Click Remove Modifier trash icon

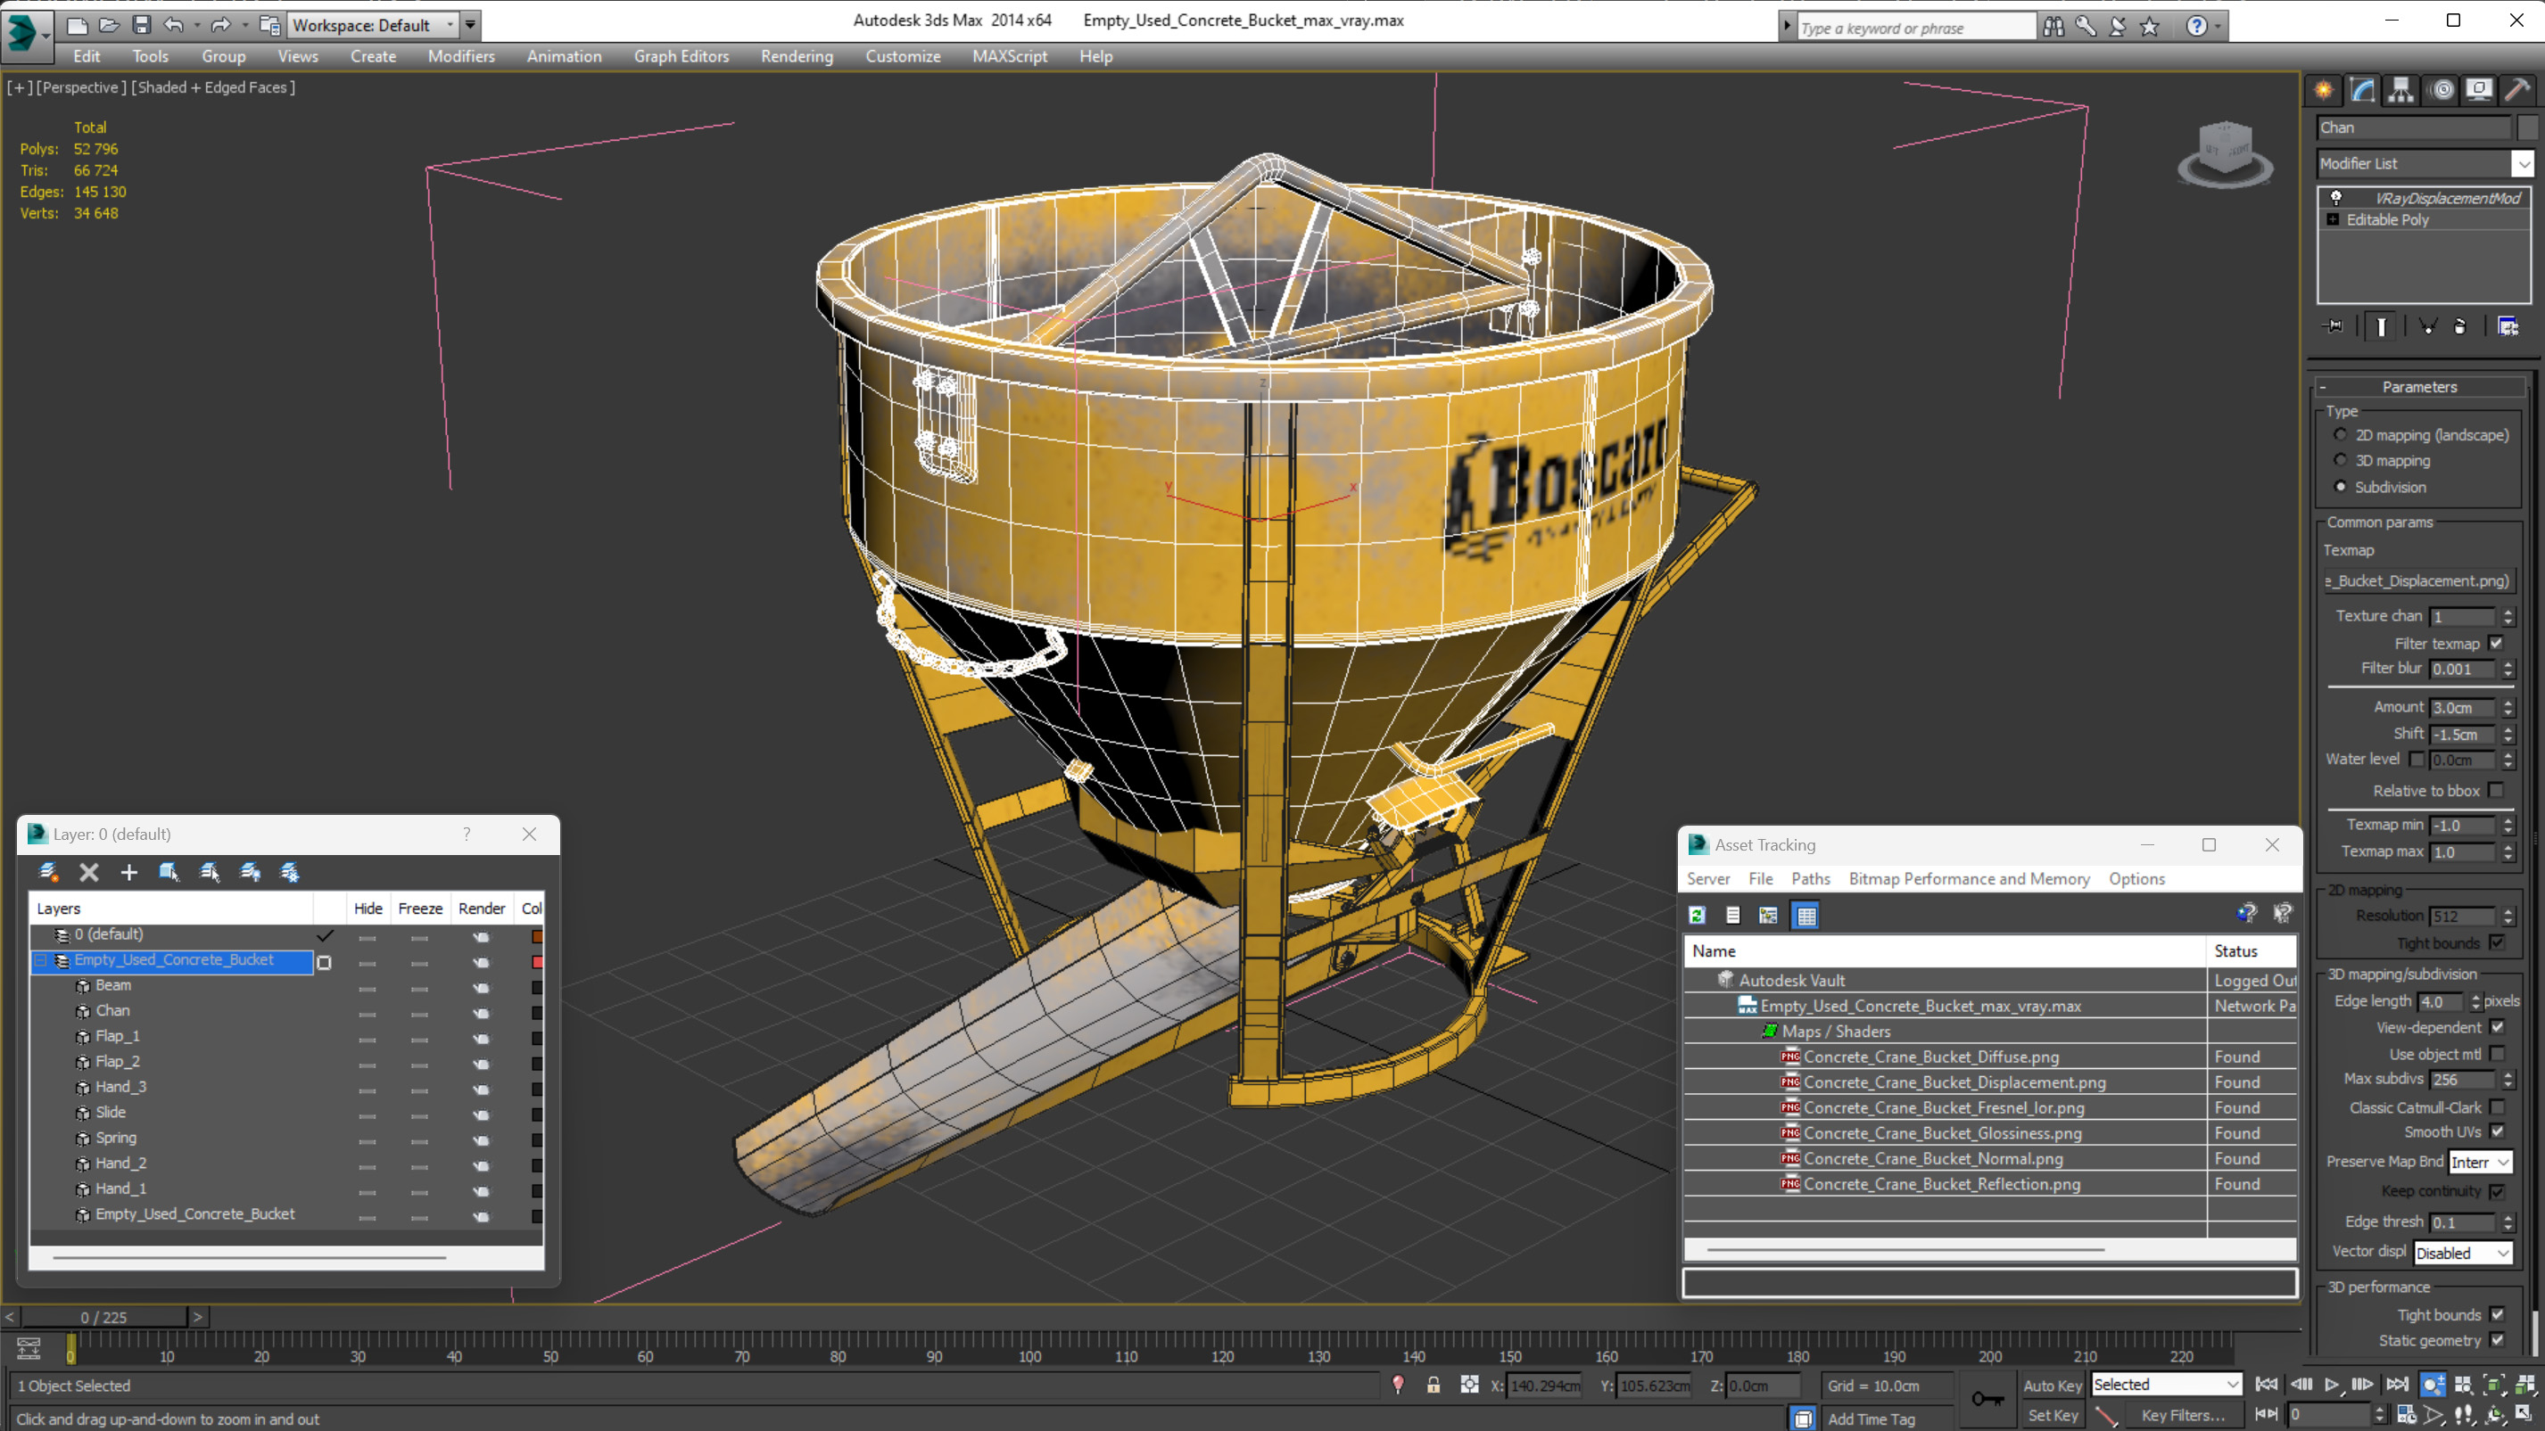[x=2460, y=326]
